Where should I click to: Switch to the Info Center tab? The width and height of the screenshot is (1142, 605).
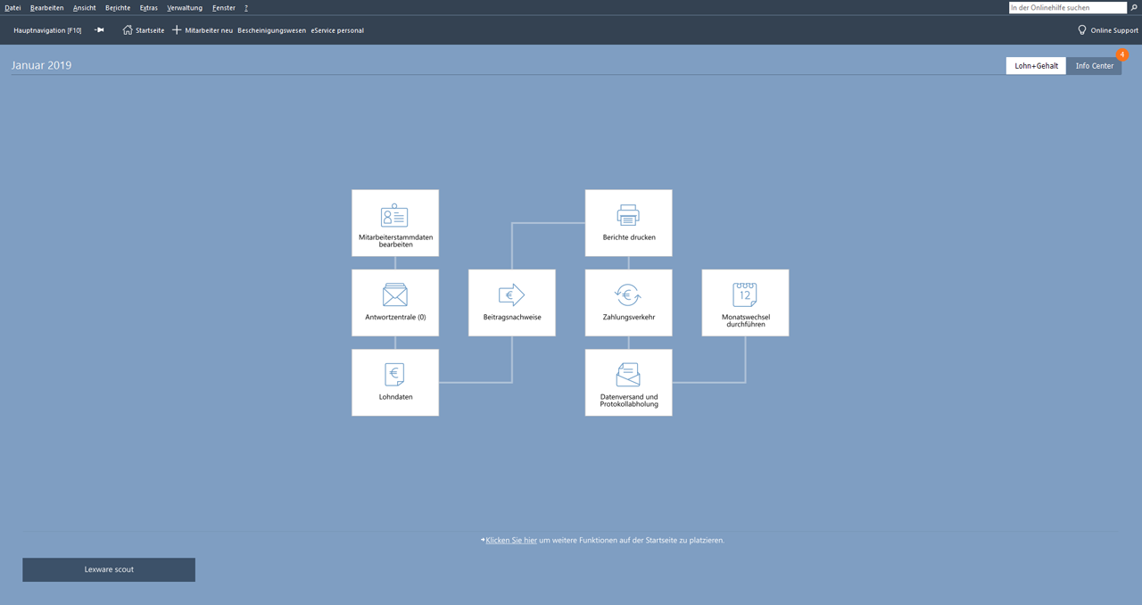coord(1095,66)
